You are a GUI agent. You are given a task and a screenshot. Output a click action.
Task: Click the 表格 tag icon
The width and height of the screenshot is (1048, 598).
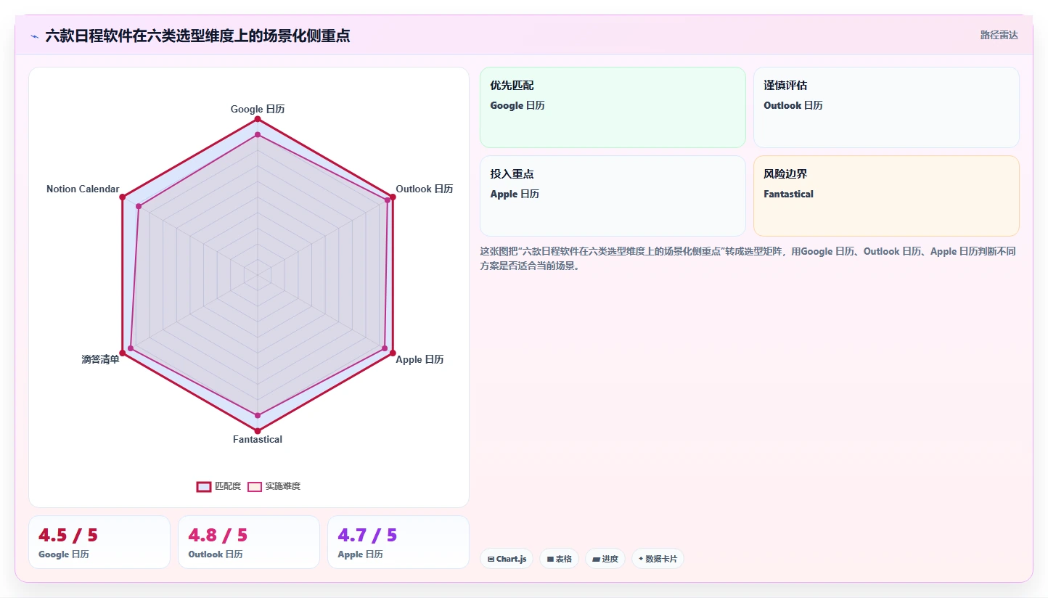550,560
